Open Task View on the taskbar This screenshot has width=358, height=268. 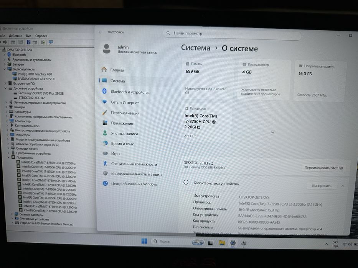click(x=210, y=243)
